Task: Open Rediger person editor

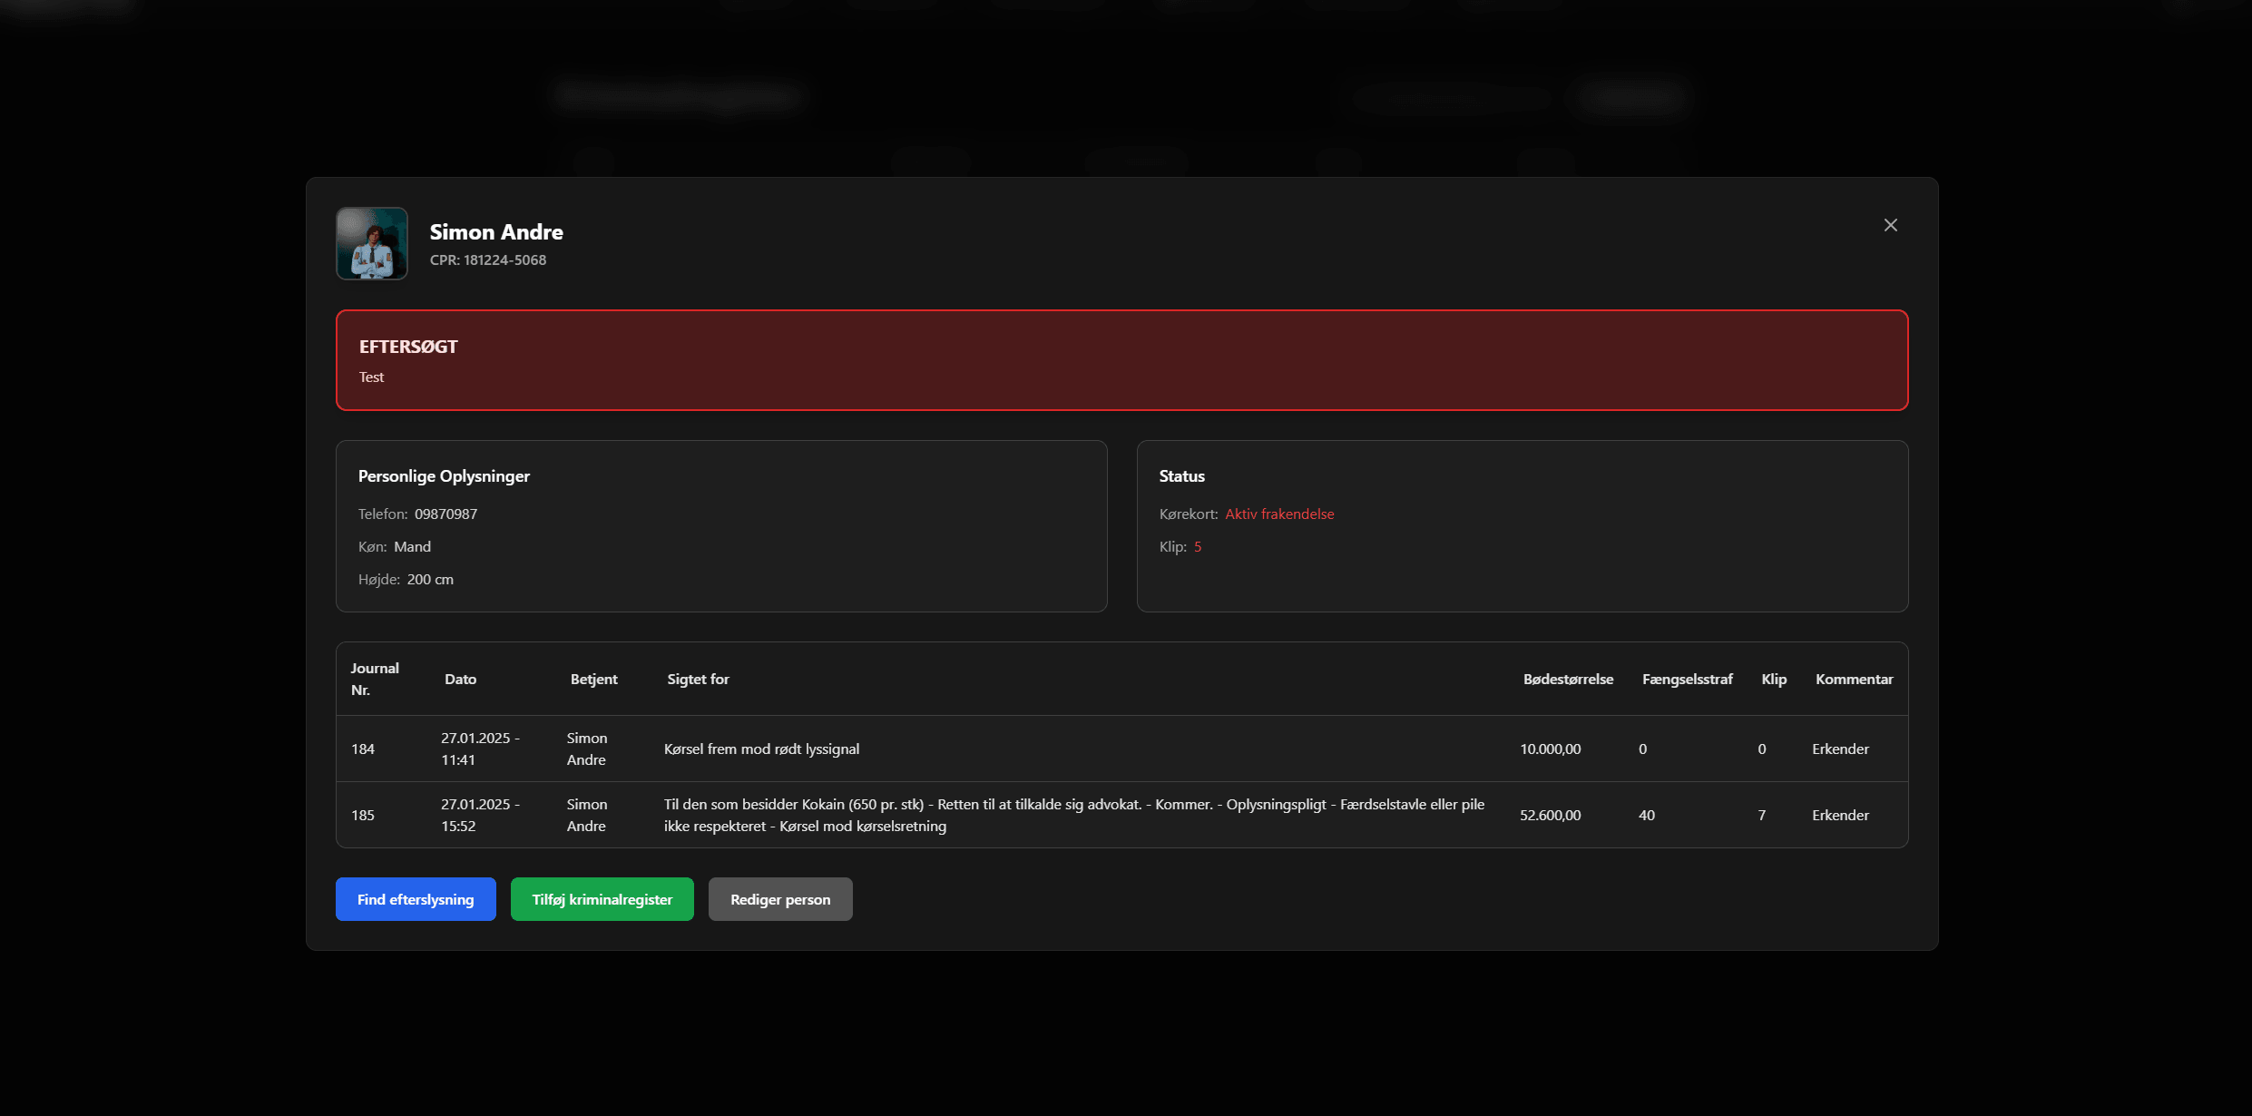Action: click(780, 899)
